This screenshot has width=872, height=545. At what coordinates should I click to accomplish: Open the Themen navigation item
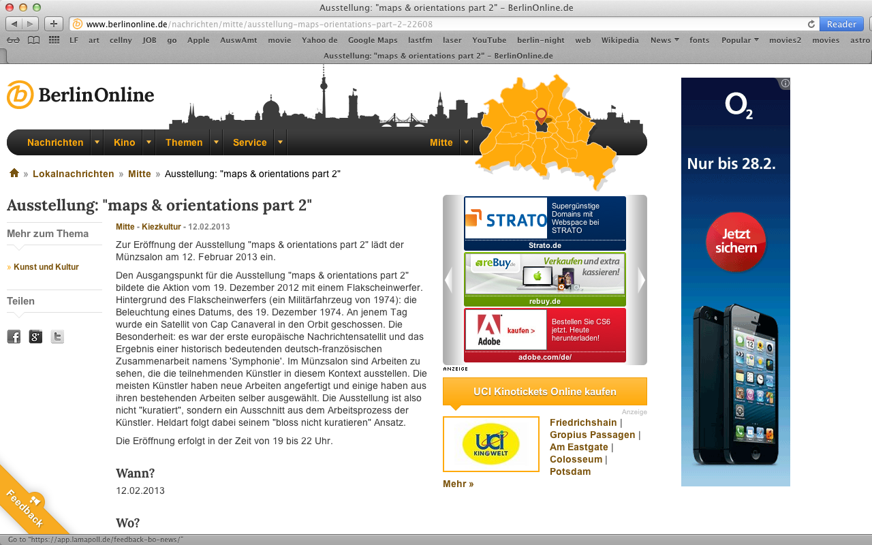[x=184, y=142]
